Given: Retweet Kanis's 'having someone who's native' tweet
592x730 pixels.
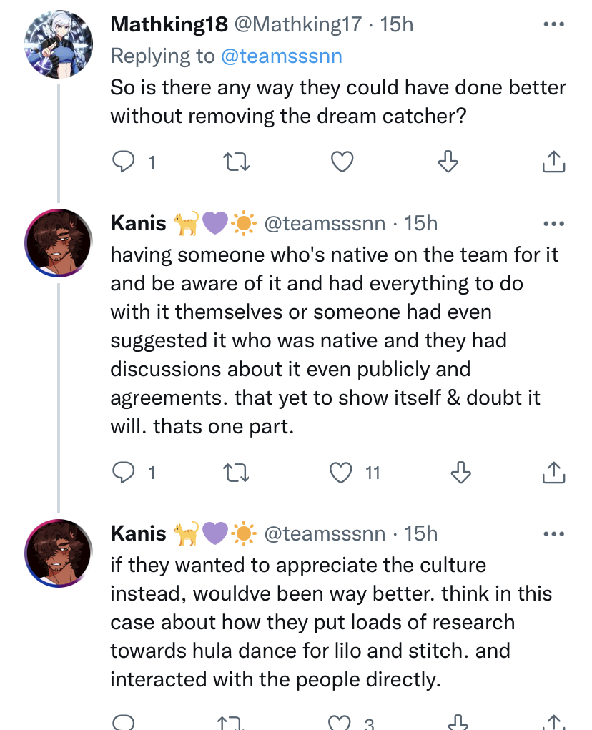Looking at the screenshot, I should click(237, 473).
